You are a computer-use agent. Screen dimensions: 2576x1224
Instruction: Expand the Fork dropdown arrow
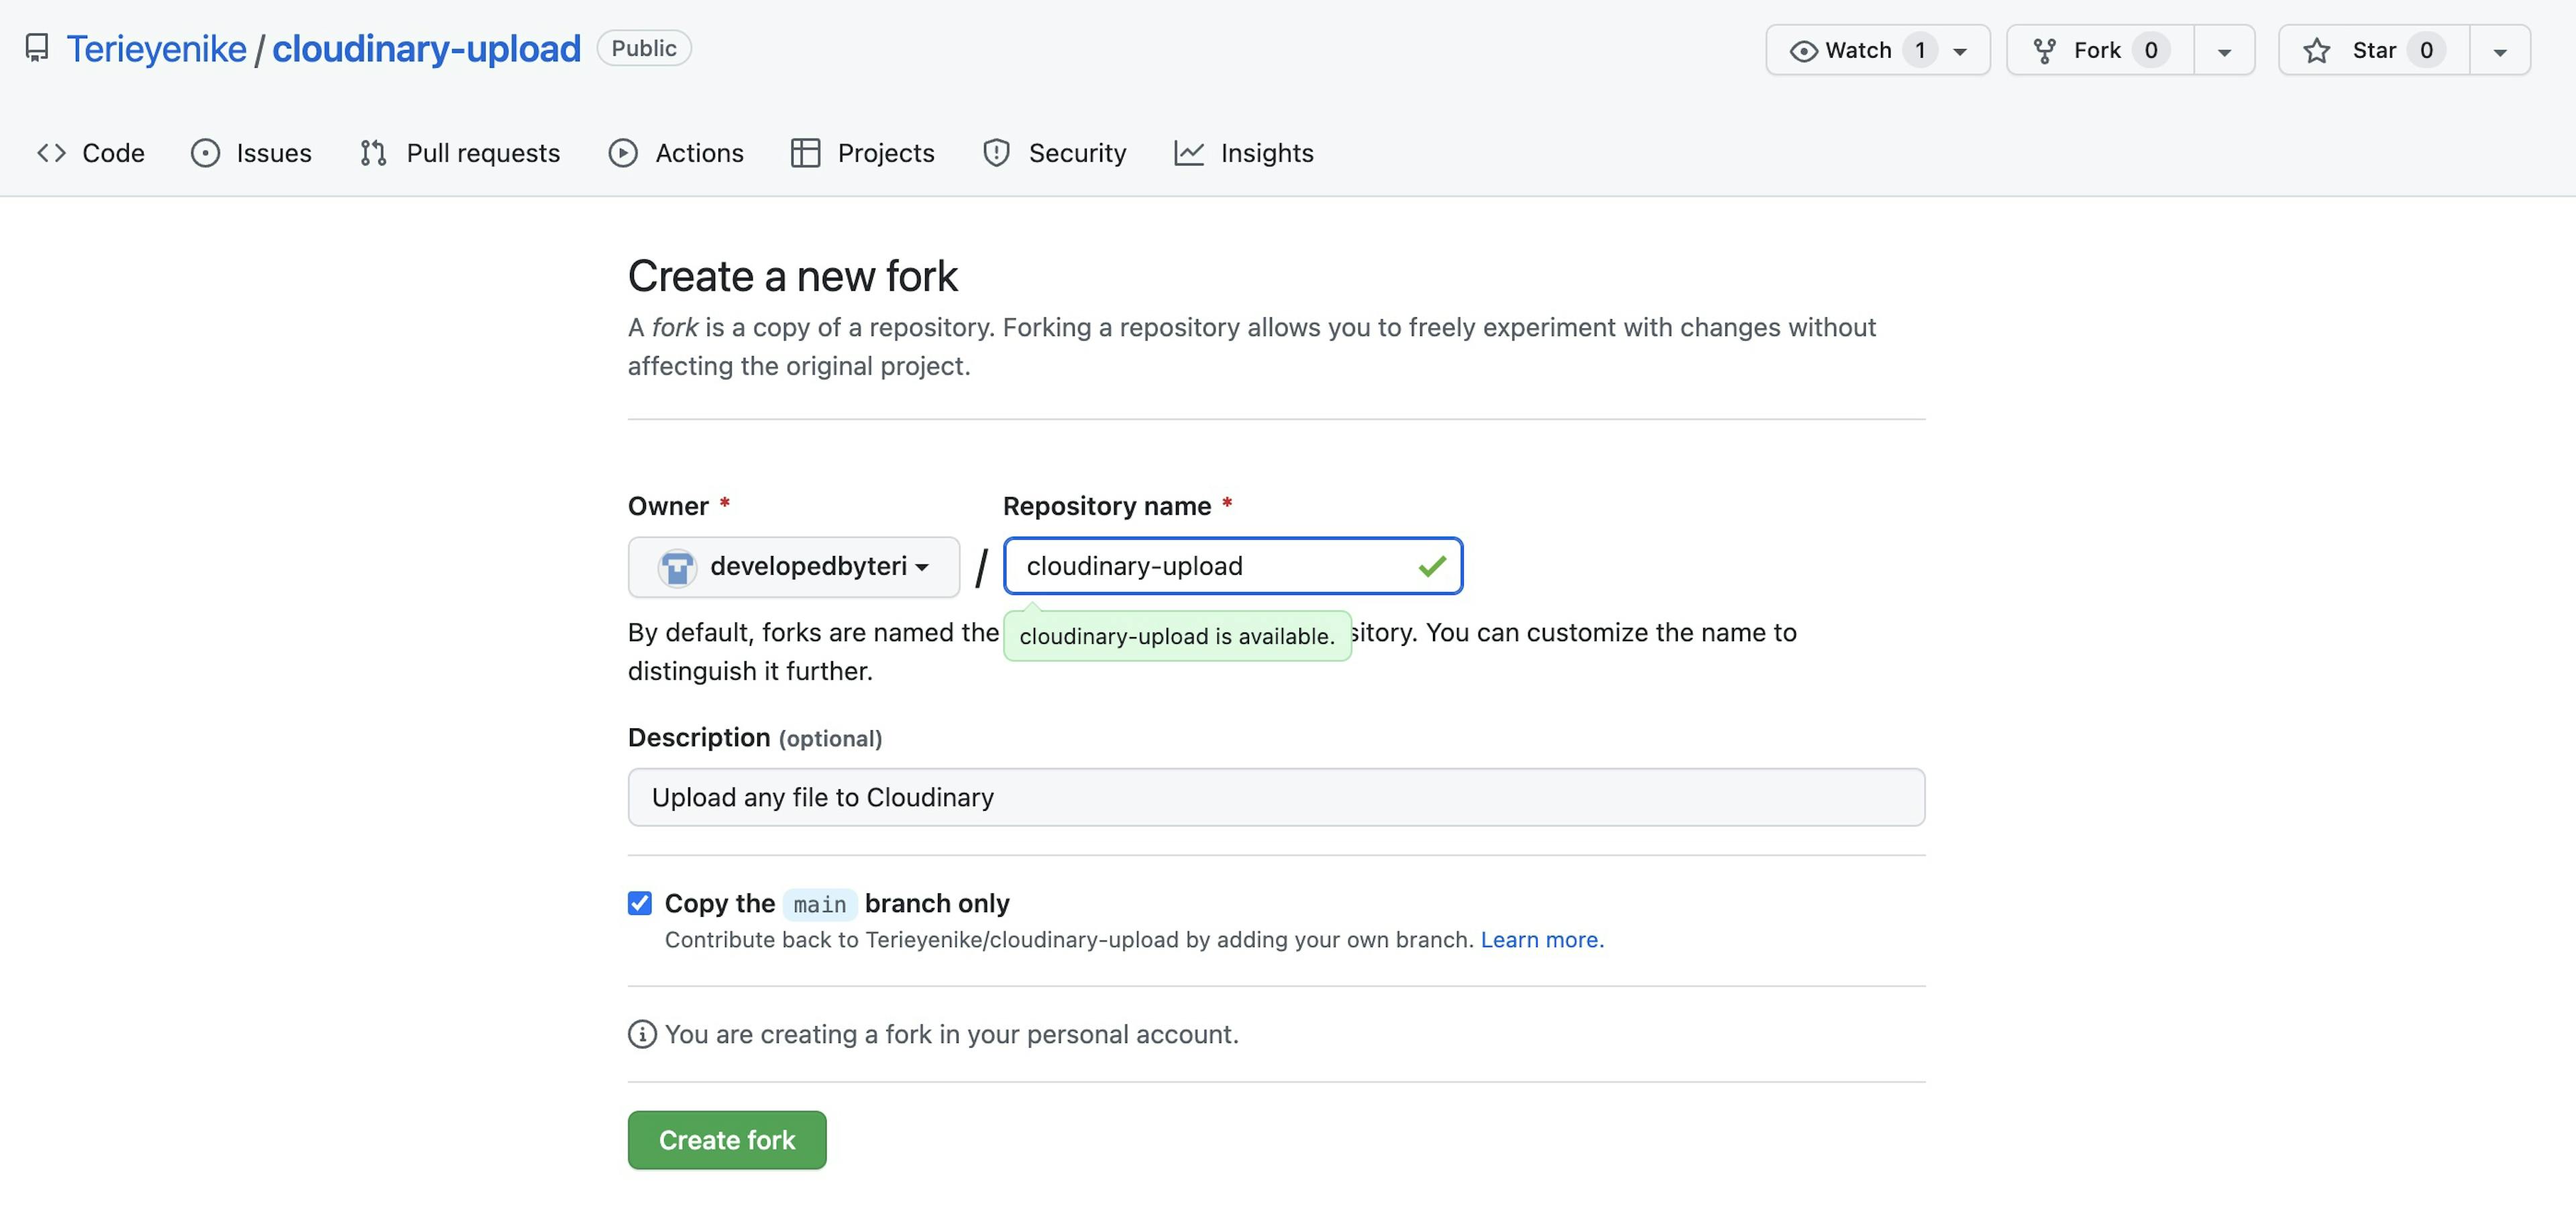2224,49
